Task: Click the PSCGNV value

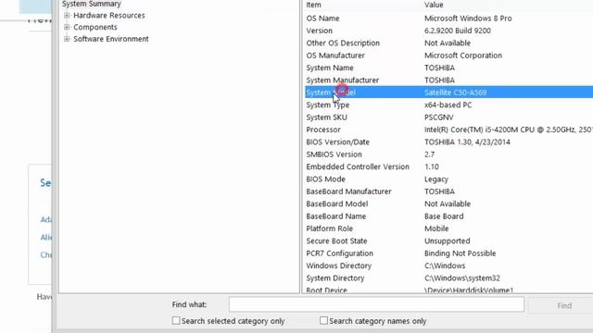Action: [x=438, y=117]
